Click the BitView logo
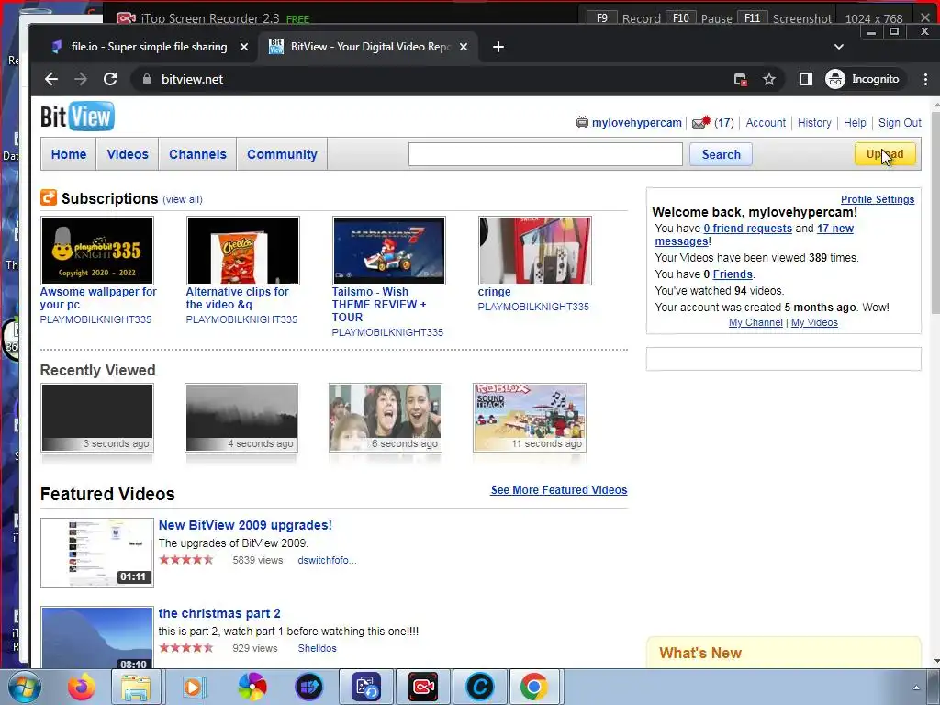 point(77,117)
